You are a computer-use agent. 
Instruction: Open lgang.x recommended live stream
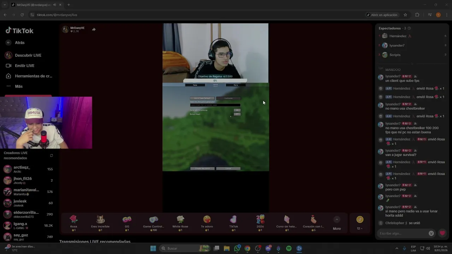(x=28, y=225)
